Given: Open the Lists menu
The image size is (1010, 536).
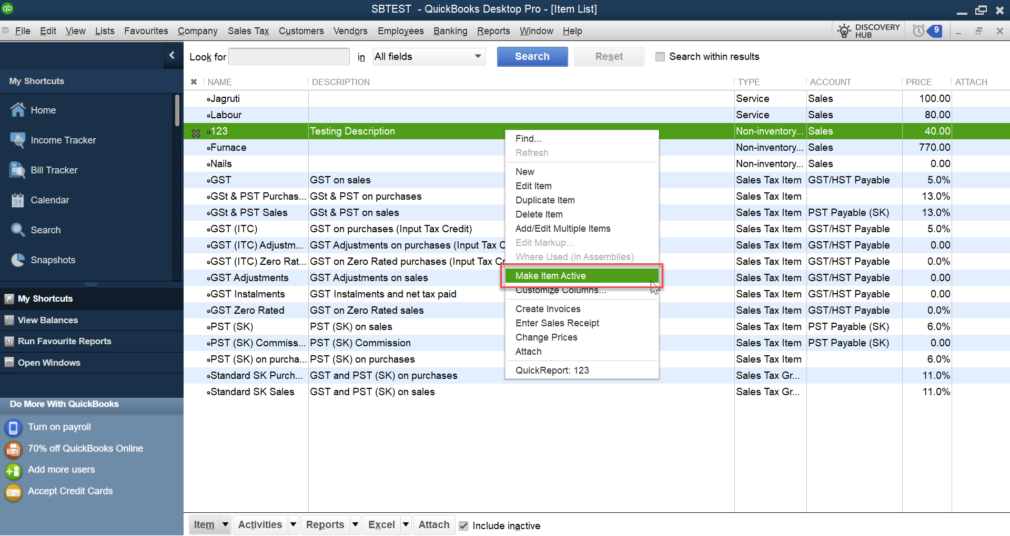Looking at the screenshot, I should click(x=105, y=31).
